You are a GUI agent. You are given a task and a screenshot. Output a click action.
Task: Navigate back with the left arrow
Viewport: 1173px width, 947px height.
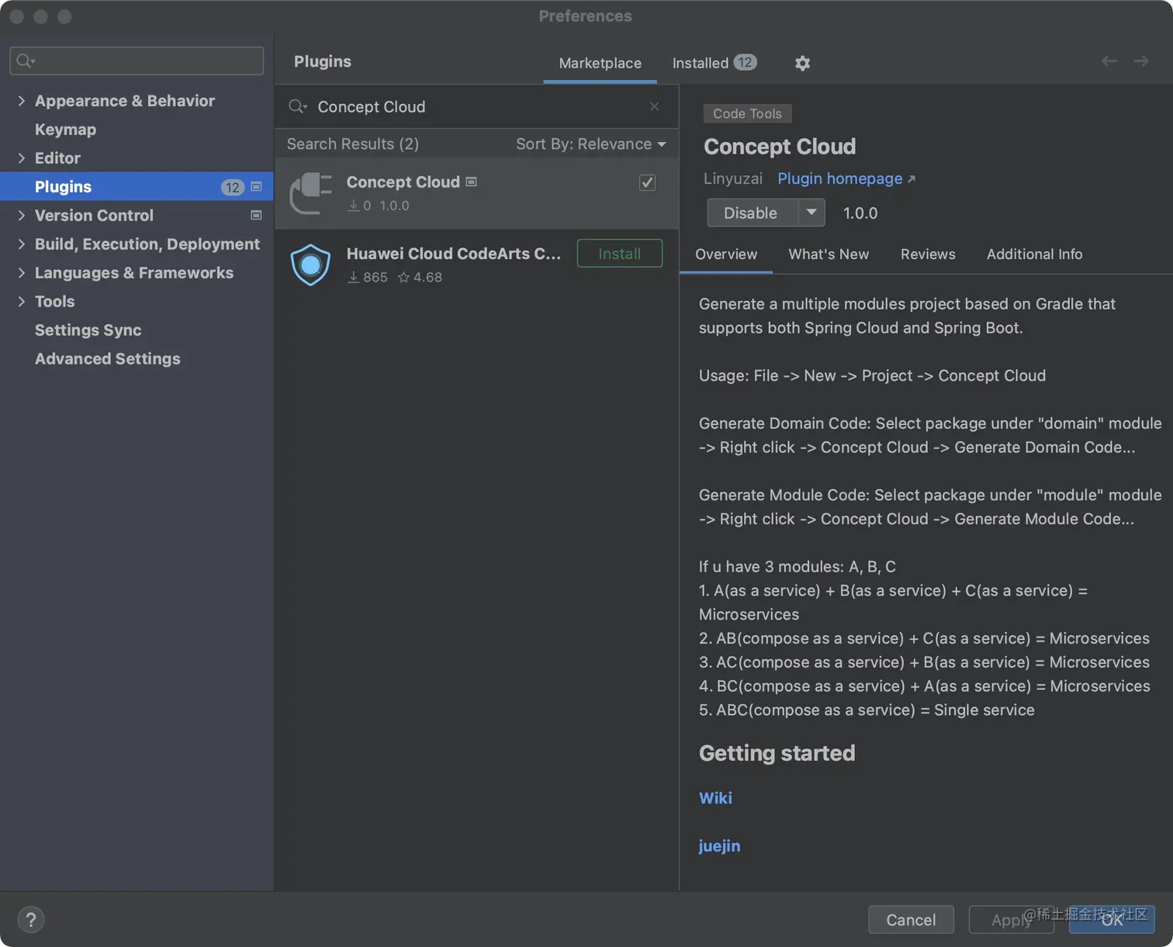pyautogui.click(x=1109, y=61)
